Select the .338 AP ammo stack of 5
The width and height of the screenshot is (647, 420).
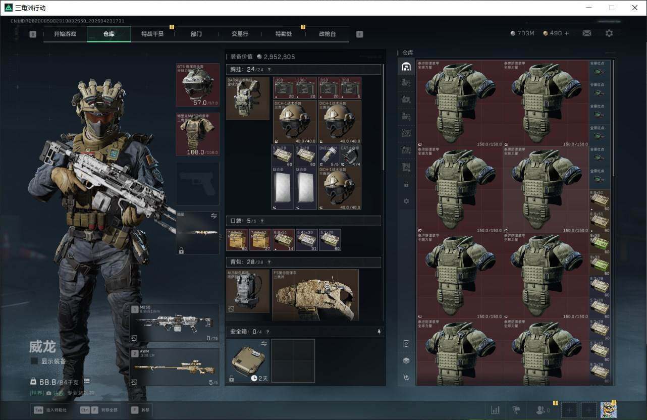click(350, 88)
